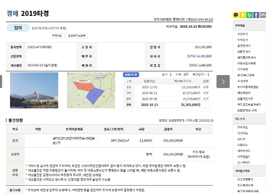The height and width of the screenshot is (194, 268).
Task: Open 감정평가서 in sidebar
Action: point(244,45)
